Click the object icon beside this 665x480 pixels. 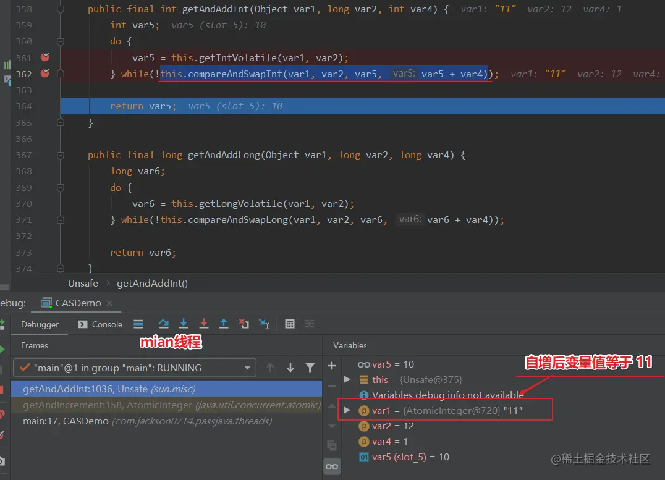coord(364,379)
